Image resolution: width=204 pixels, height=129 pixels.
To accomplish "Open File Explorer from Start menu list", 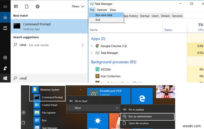I will pos(49,113).
